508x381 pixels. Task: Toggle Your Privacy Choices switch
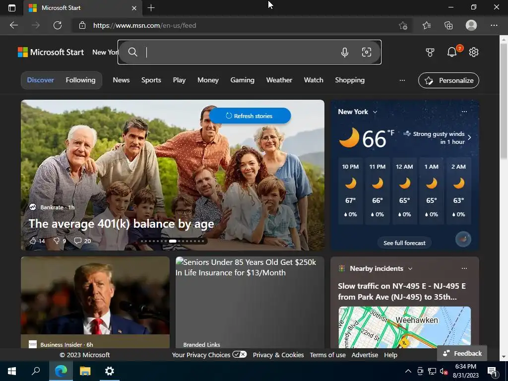click(240, 354)
